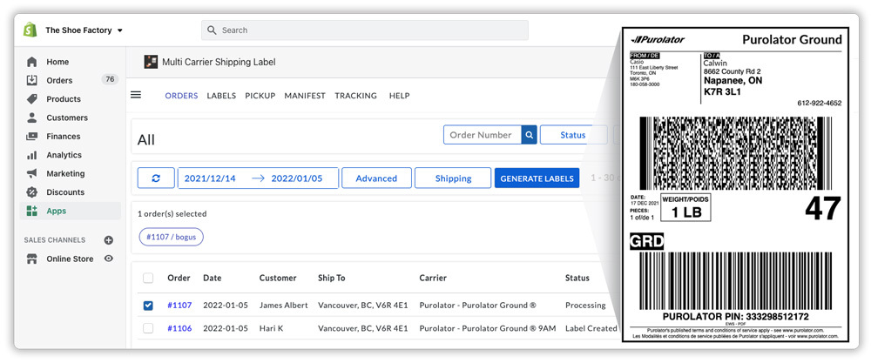Click the Shipping button
This screenshot has height=363, width=871.
453,178
